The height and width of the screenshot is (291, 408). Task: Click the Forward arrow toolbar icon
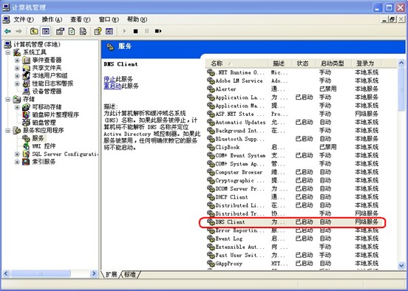pyautogui.click(x=18, y=31)
